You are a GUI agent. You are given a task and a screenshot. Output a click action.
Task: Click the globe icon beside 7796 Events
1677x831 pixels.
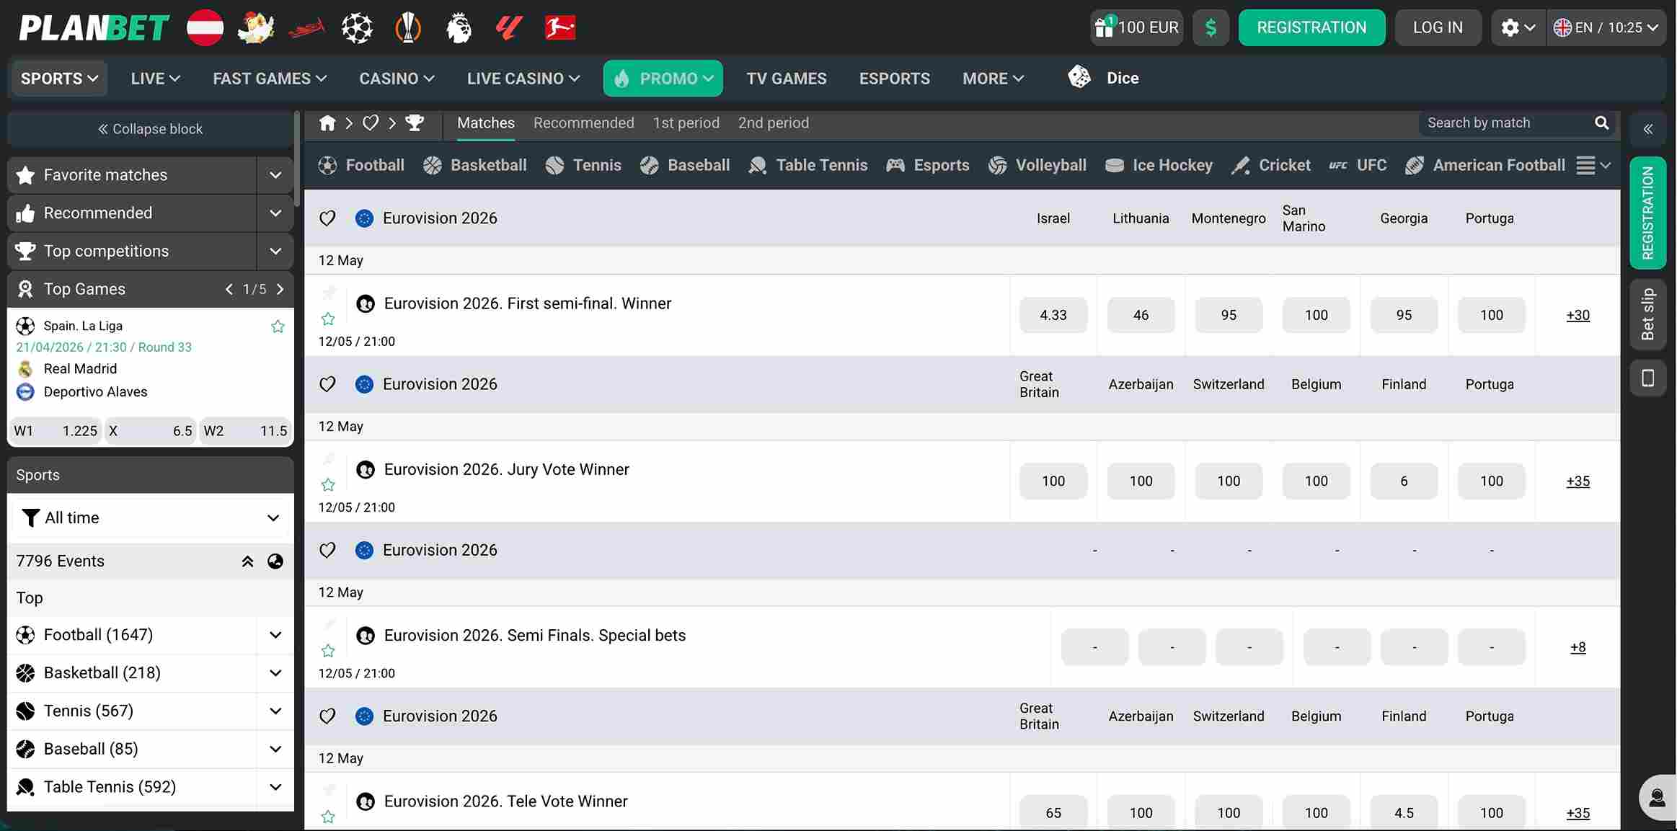[x=275, y=561]
